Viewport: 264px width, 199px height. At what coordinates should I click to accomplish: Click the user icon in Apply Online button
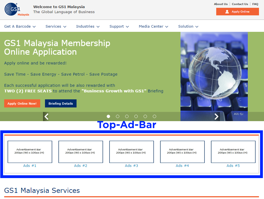click(x=227, y=12)
